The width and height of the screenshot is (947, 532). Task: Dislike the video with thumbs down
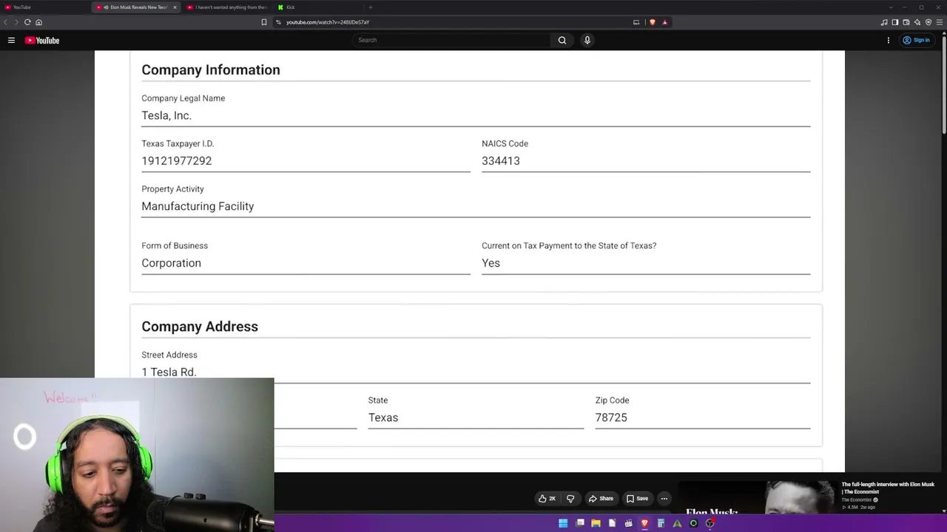(x=570, y=499)
